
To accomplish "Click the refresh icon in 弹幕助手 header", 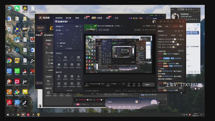I will 182,31.
